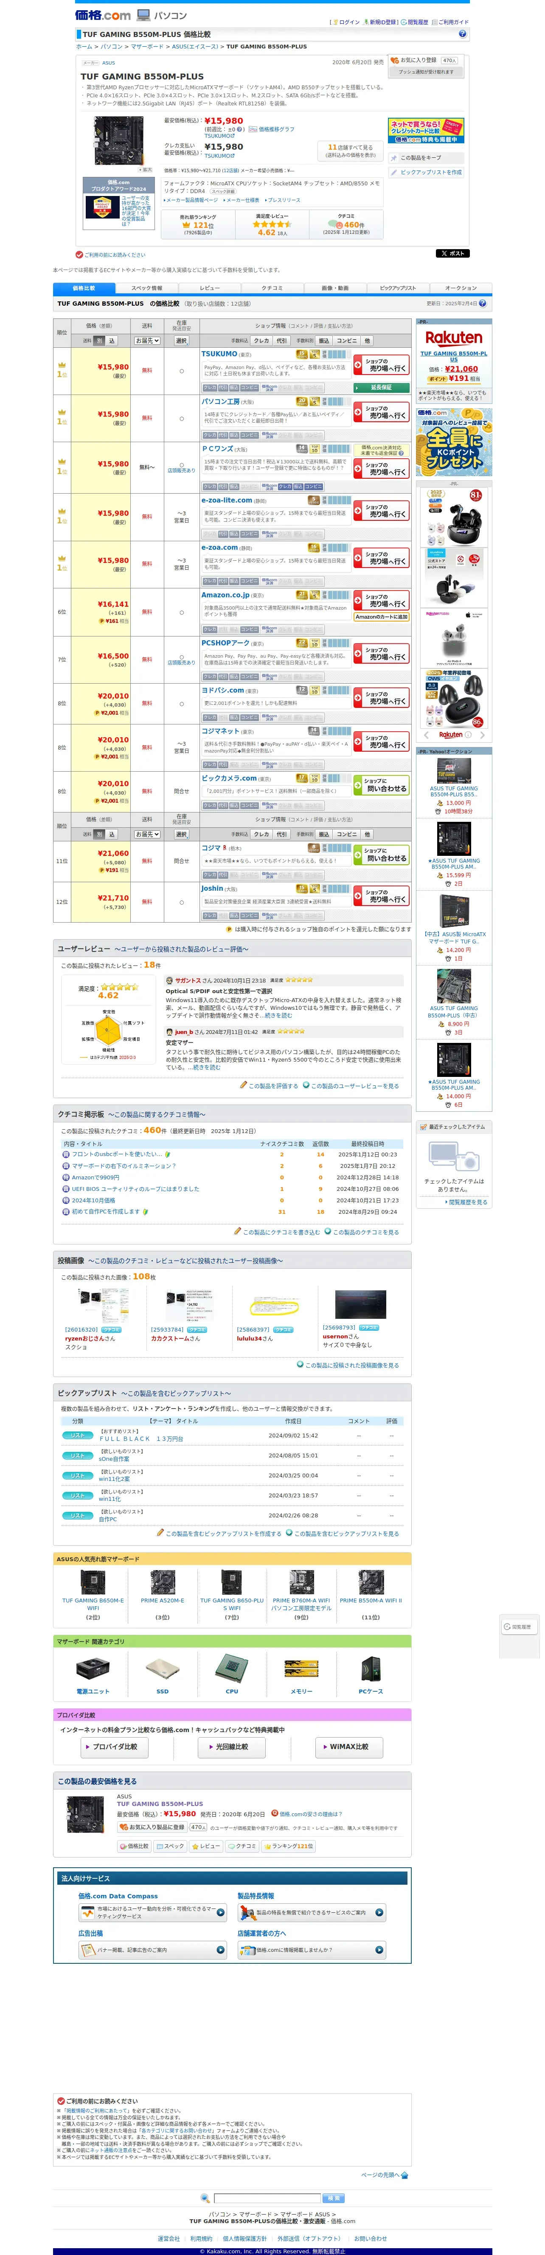Switch to the レビュー tab
The height and width of the screenshot is (2255, 545).
pos(210,288)
